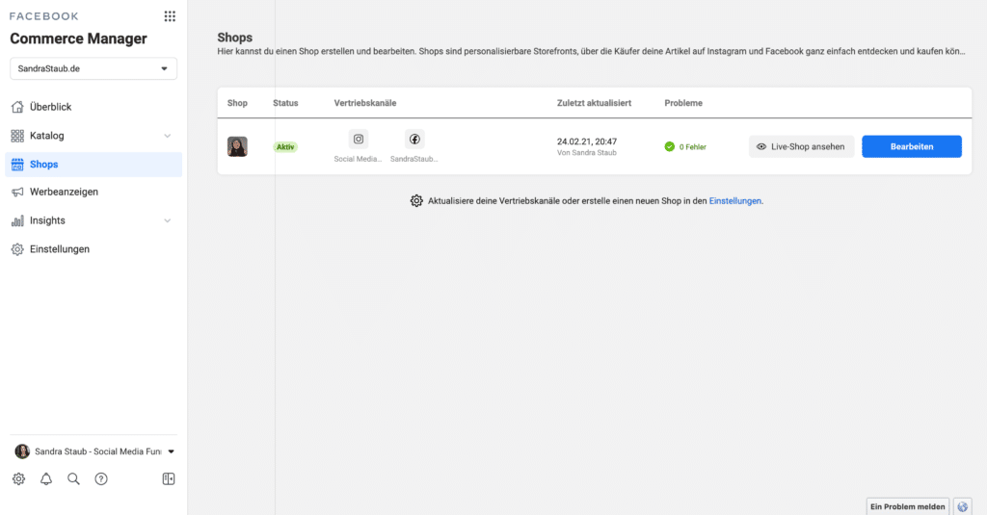This screenshot has width=987, height=515.
Task: Click the Social Media... channel label
Action: (x=359, y=159)
